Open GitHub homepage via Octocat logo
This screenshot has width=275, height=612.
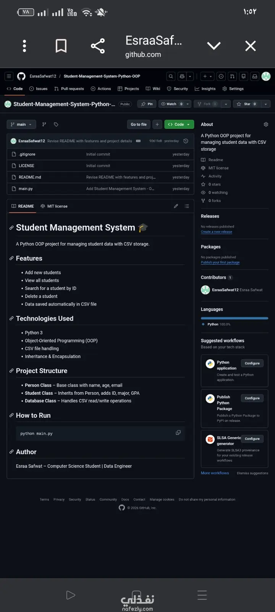[21, 76]
